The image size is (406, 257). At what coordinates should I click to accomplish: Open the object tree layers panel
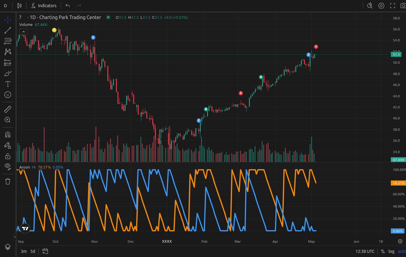point(8,247)
